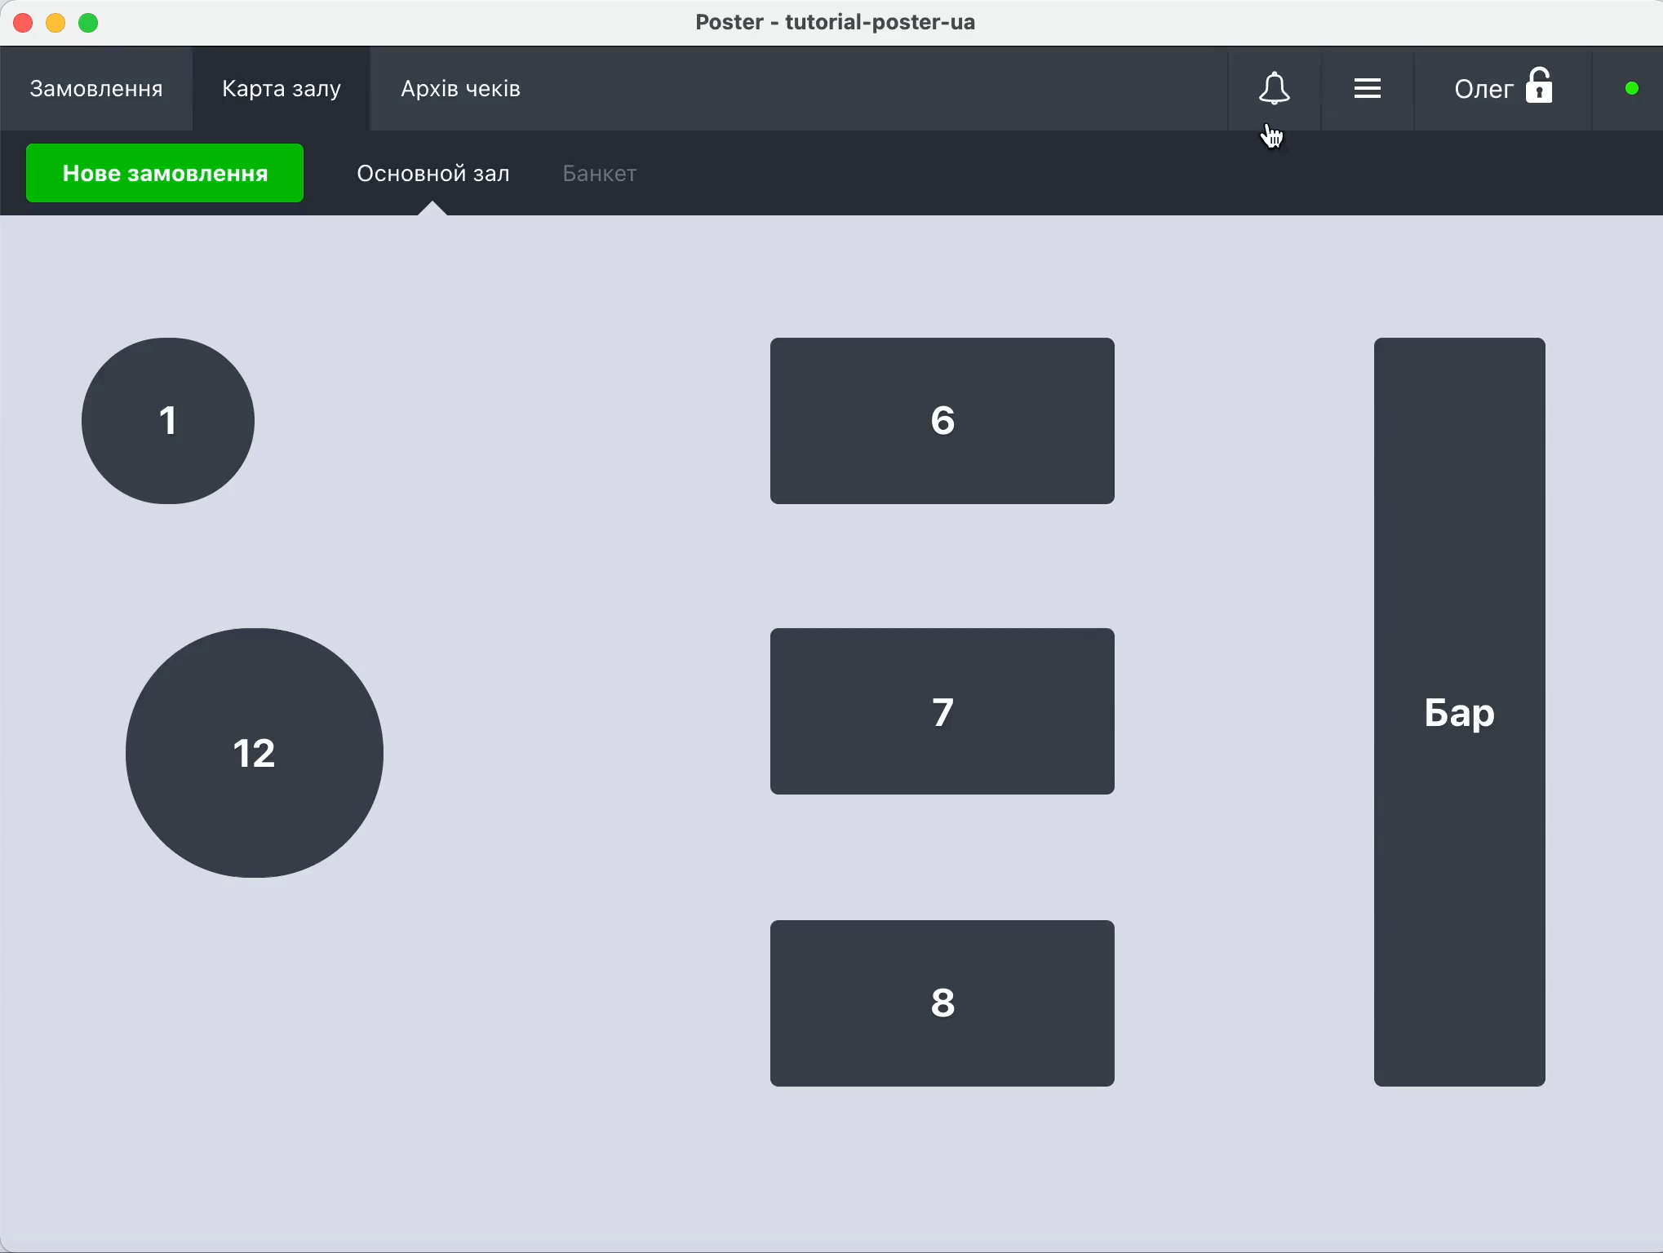Show the Банкет hall
Viewport: 1663px width, 1253px height.
click(x=600, y=174)
